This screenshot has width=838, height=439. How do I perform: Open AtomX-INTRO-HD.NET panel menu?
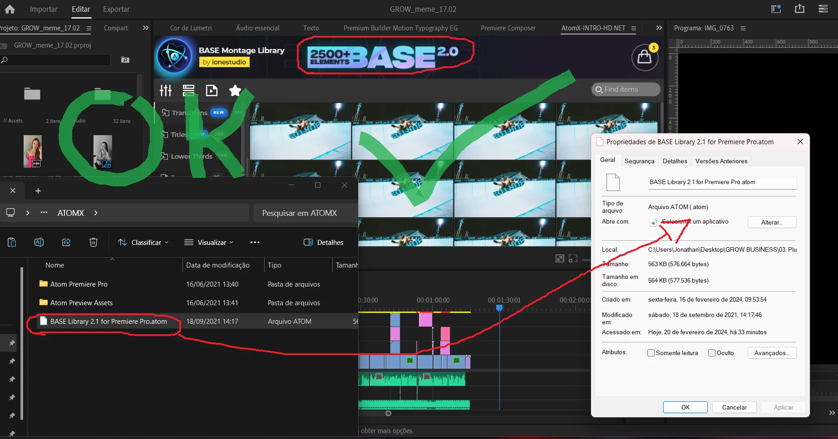click(x=634, y=28)
